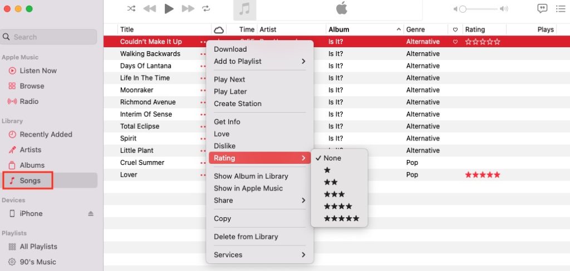Show the Up Next queue list icon
The width and height of the screenshot is (570, 271).
pyautogui.click(x=560, y=8)
